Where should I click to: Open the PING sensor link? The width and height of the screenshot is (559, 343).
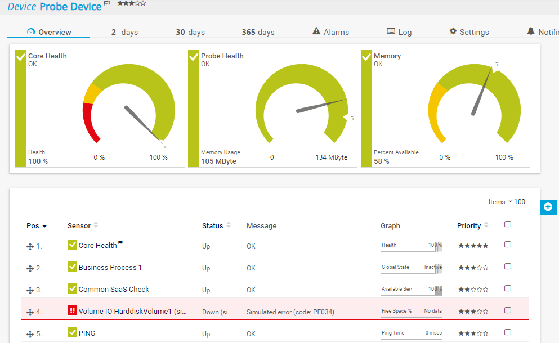coord(87,333)
